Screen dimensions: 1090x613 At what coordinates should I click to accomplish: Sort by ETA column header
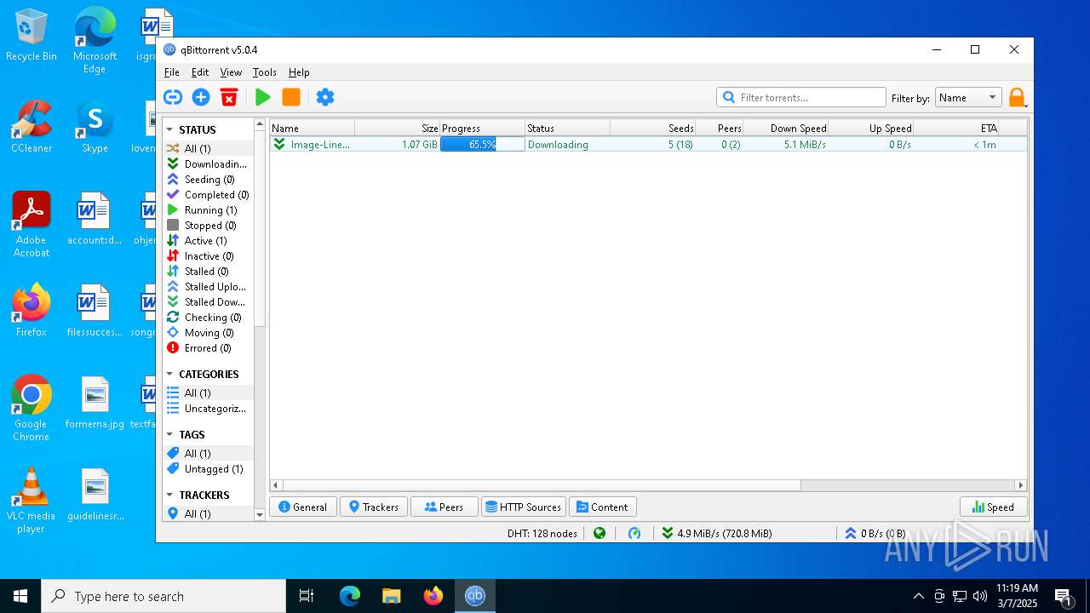click(955, 129)
